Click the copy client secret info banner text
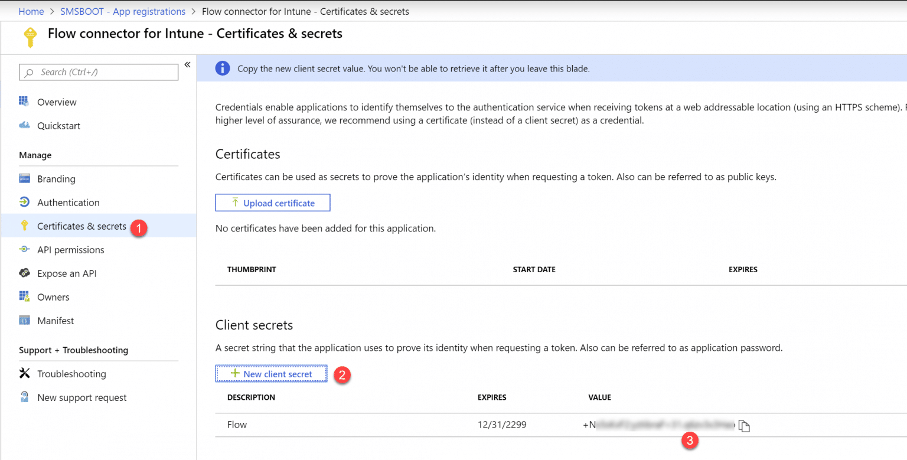Image resolution: width=907 pixels, height=460 pixels. coord(413,68)
